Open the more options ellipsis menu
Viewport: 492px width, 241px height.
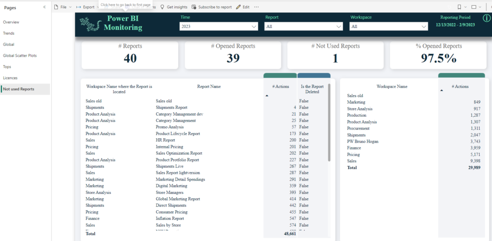[257, 7]
